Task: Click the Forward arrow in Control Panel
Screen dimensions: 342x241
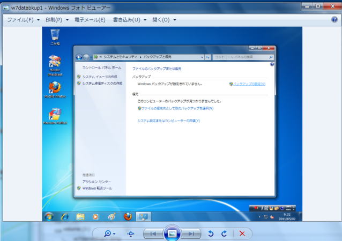Action: 86,57
